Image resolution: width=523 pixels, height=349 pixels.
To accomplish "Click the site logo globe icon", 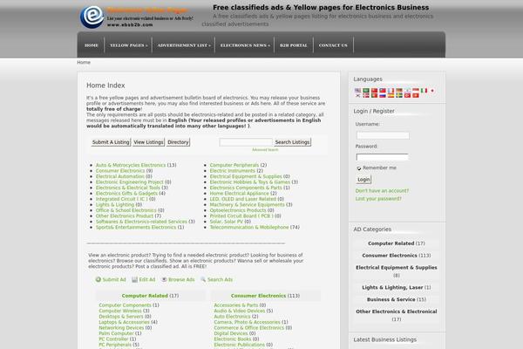I will coord(92,17).
